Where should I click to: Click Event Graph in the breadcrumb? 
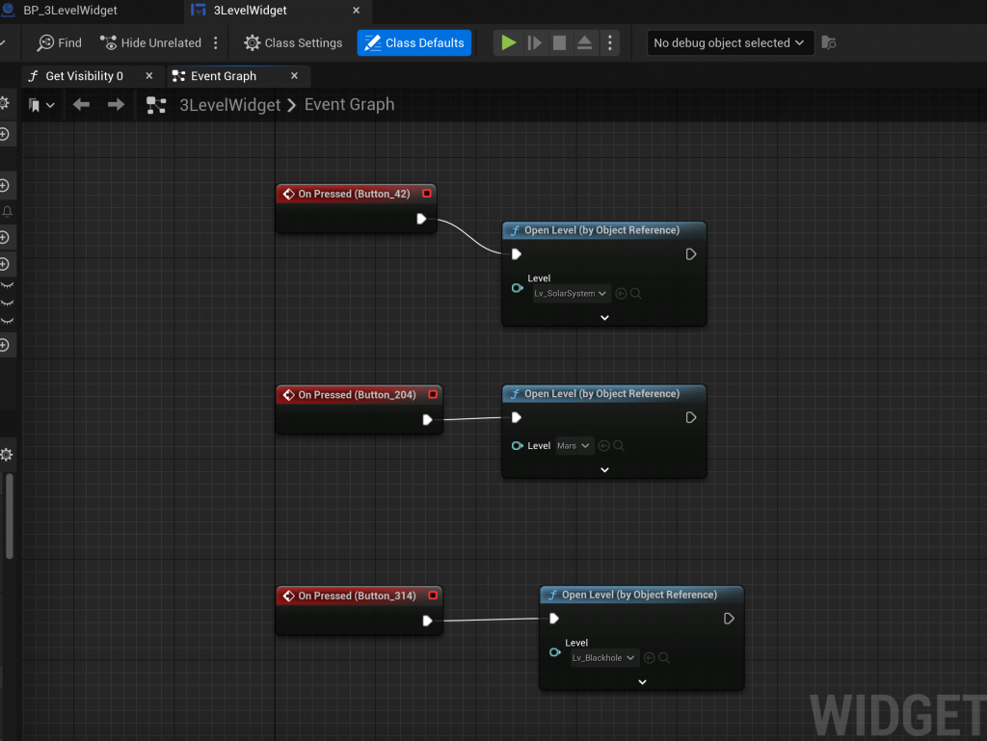(x=349, y=104)
